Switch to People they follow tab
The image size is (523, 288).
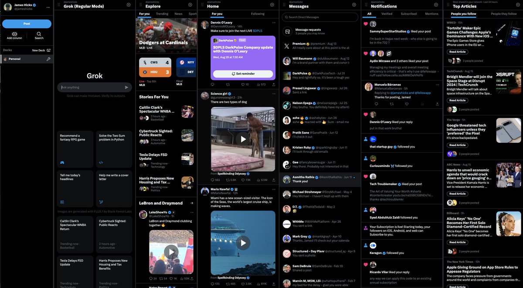click(x=504, y=14)
